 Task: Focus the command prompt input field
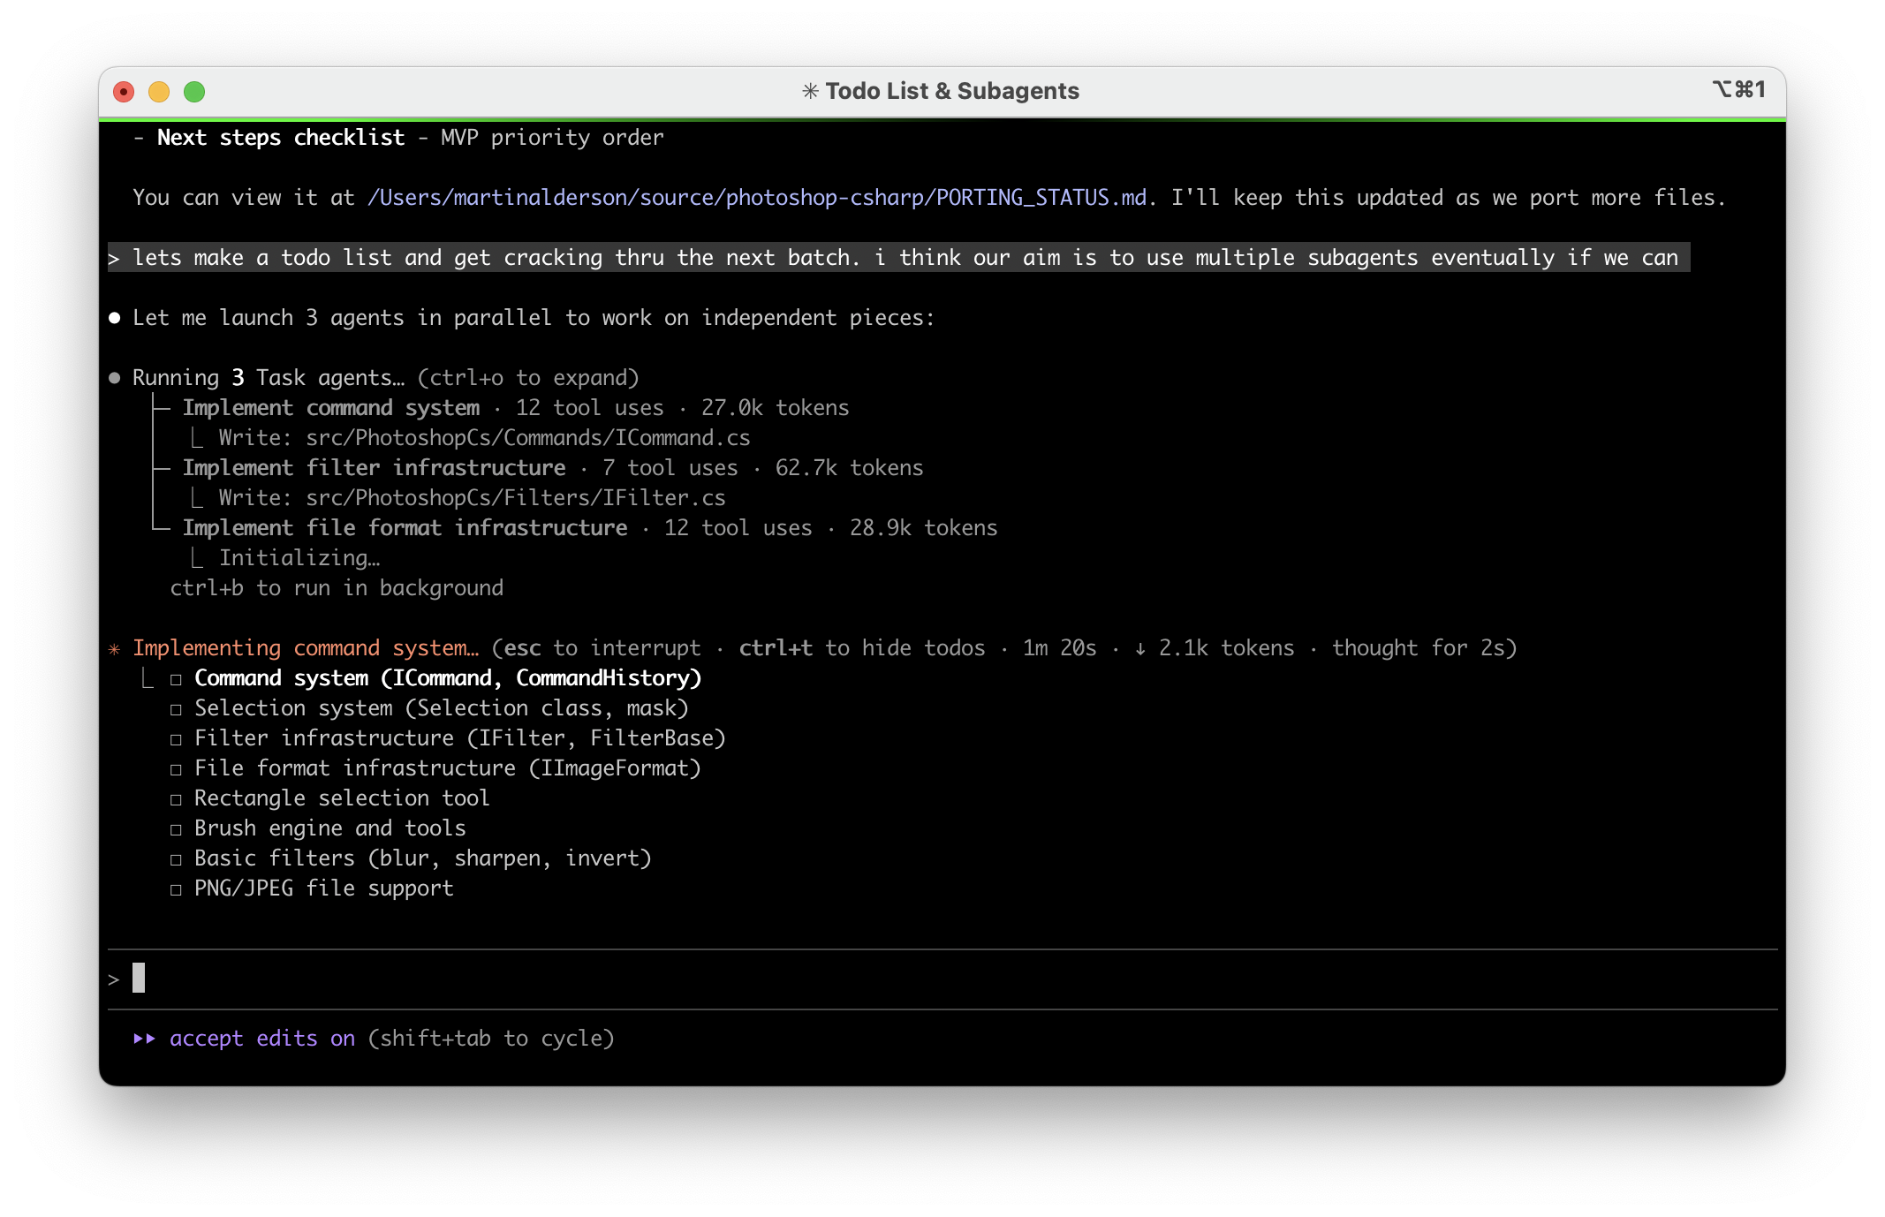click(883, 979)
